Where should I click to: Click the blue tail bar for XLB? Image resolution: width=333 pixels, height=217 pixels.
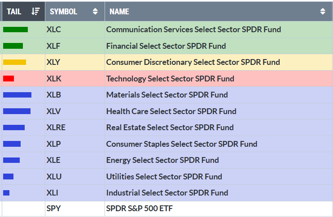(x=17, y=95)
